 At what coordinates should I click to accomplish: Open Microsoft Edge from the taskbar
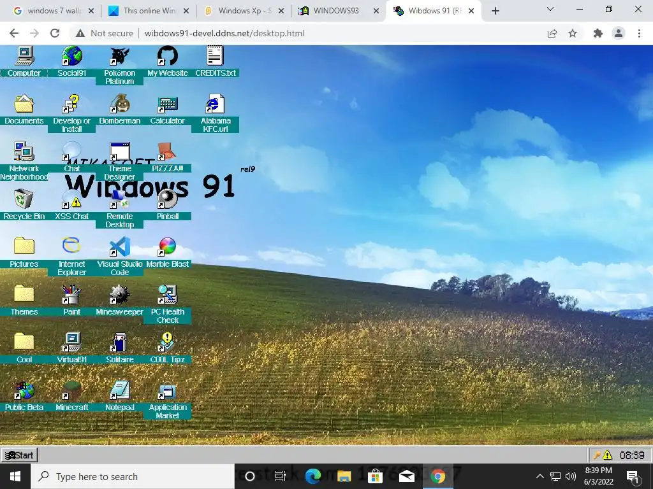click(312, 476)
